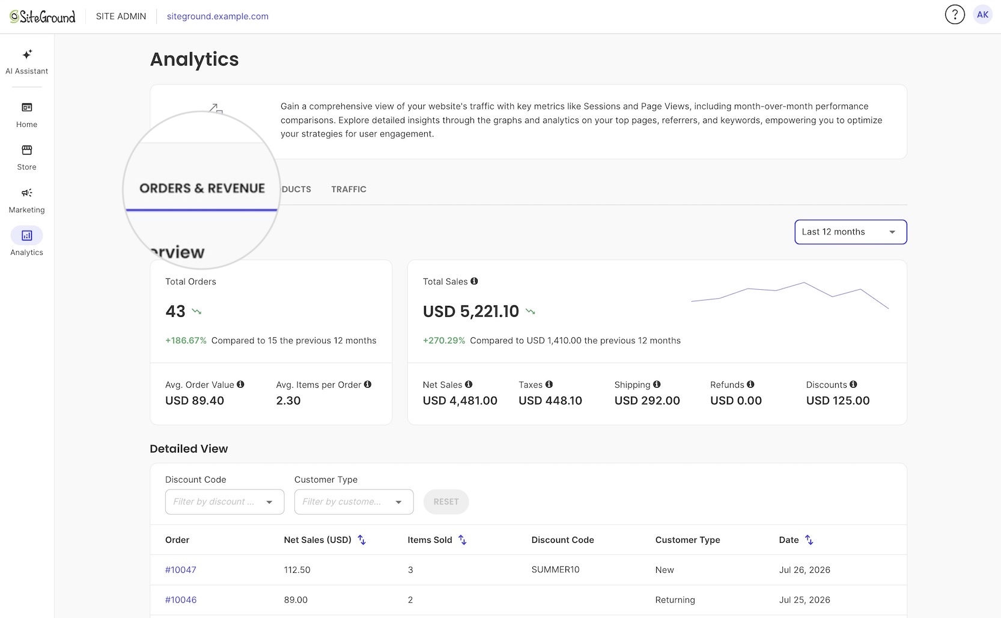Click the 112.50 net sales cell
Viewport: 1001px width, 618px height.
(x=297, y=570)
